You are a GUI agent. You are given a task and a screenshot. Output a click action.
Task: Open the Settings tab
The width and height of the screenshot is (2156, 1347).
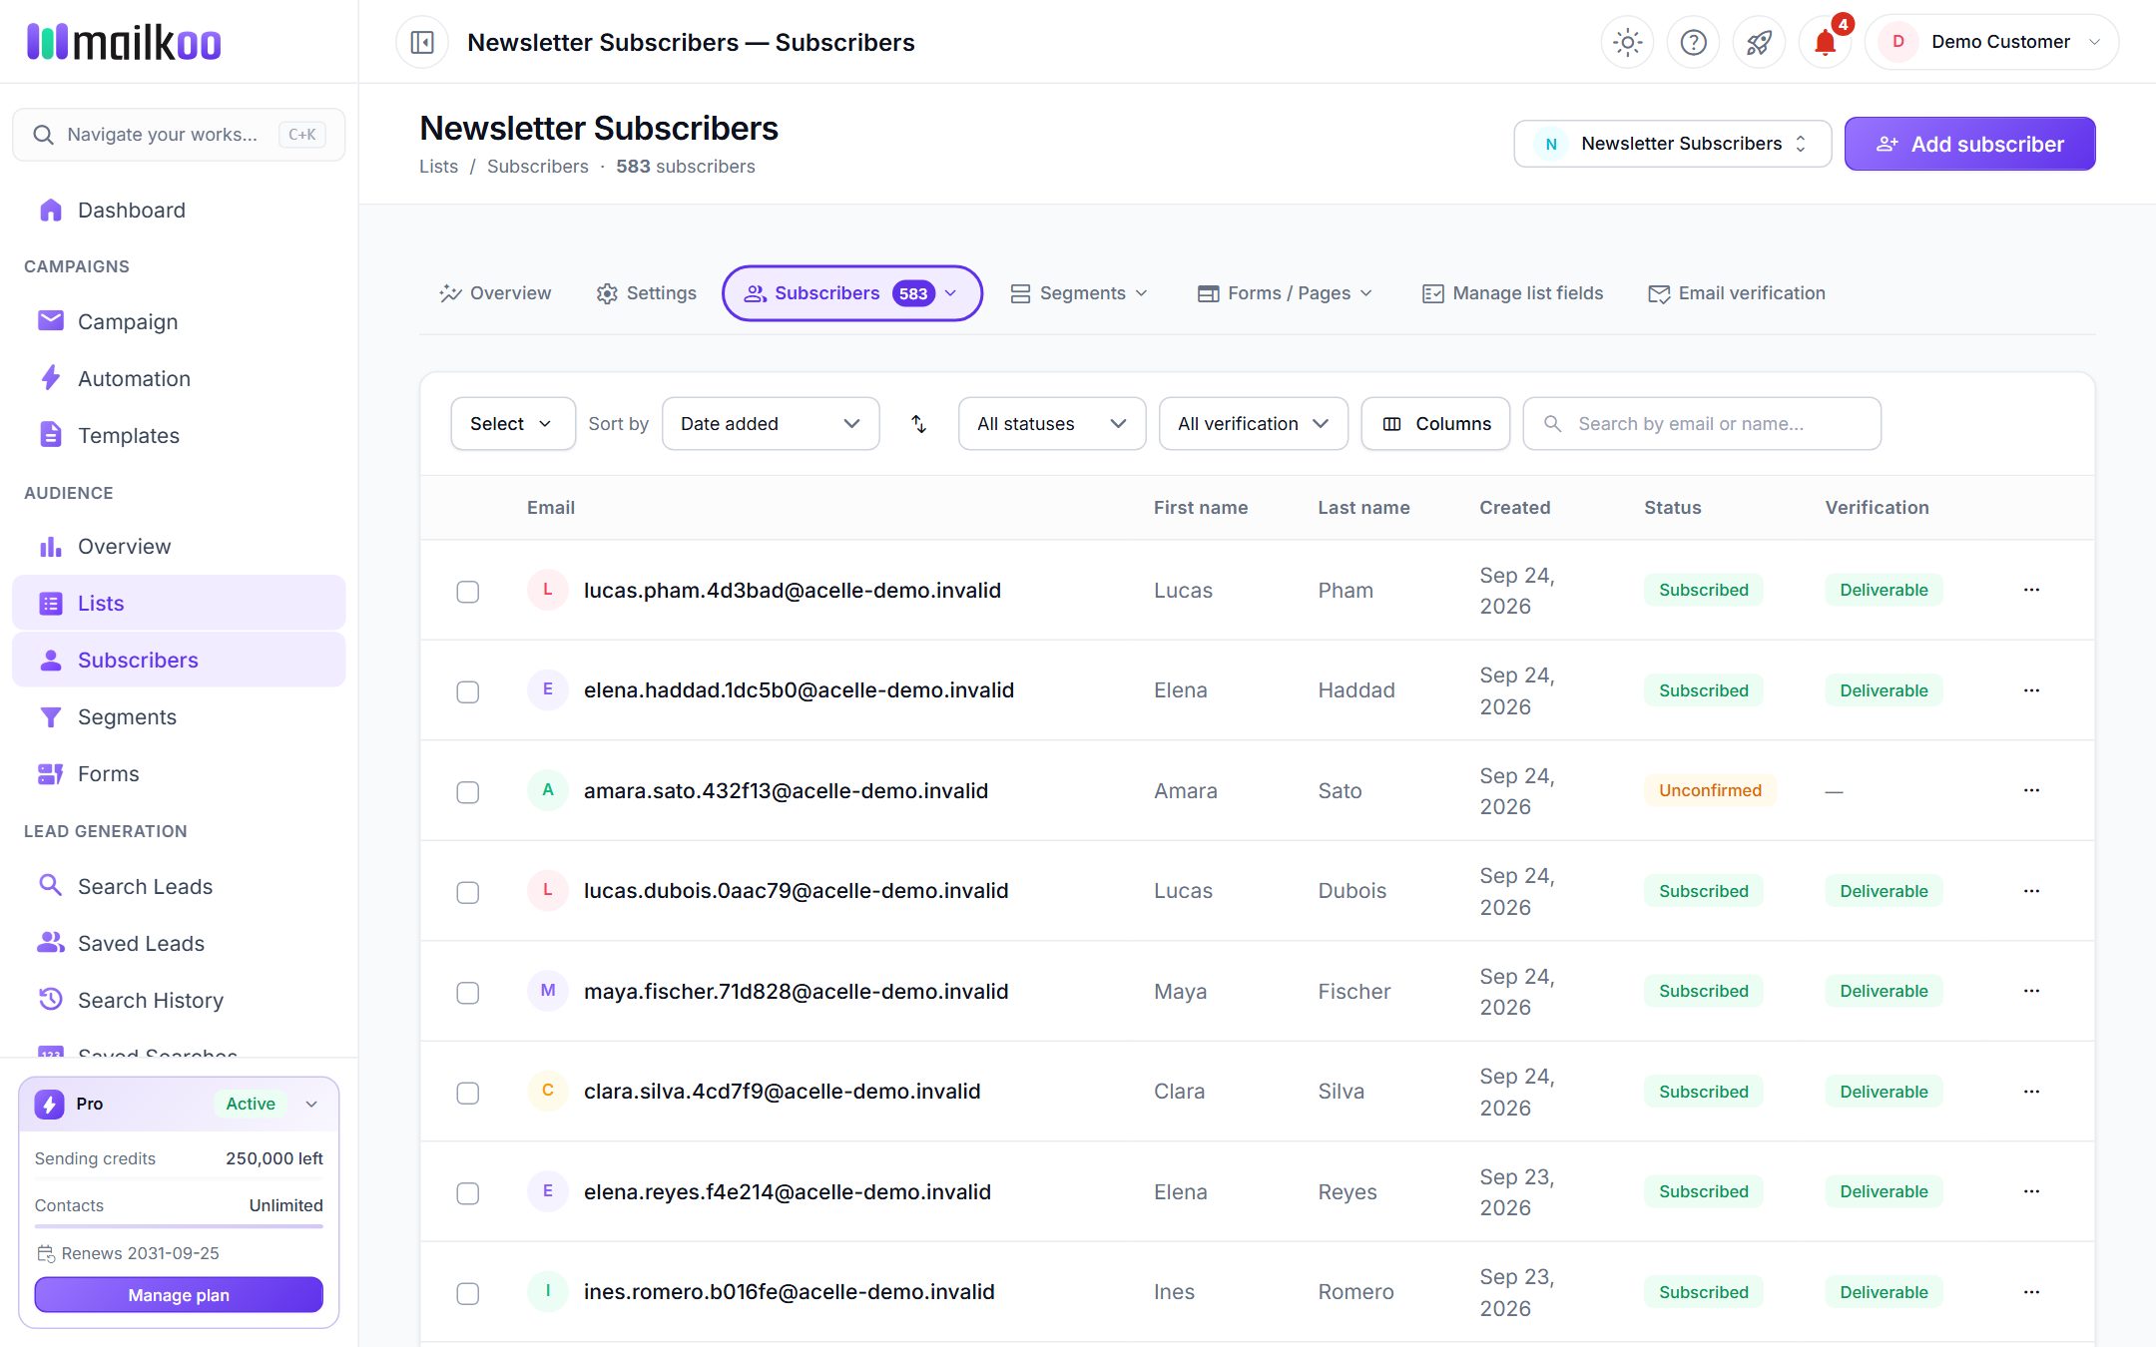click(x=647, y=293)
